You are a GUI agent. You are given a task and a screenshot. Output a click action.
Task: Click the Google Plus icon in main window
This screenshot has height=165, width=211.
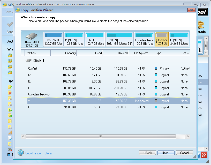coord(204,155)
